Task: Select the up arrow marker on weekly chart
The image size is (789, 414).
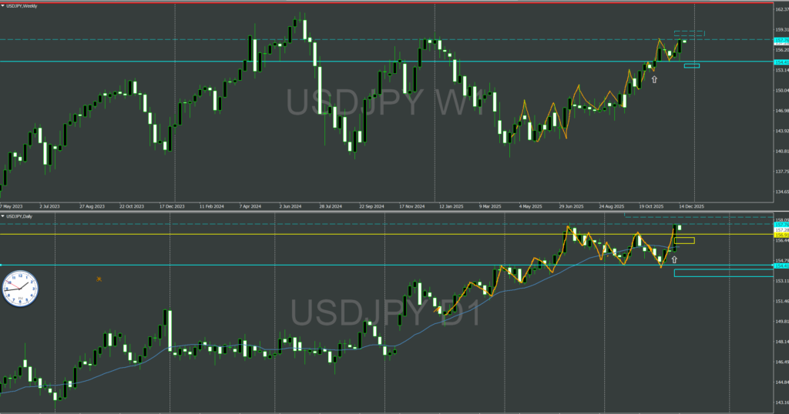Action: [x=654, y=79]
